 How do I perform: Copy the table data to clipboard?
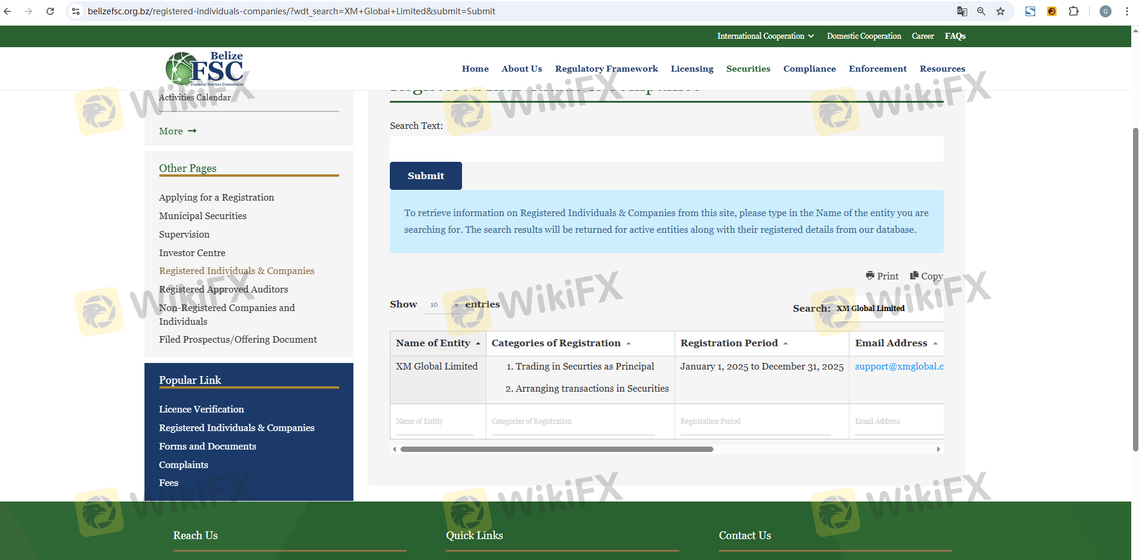[x=926, y=276]
